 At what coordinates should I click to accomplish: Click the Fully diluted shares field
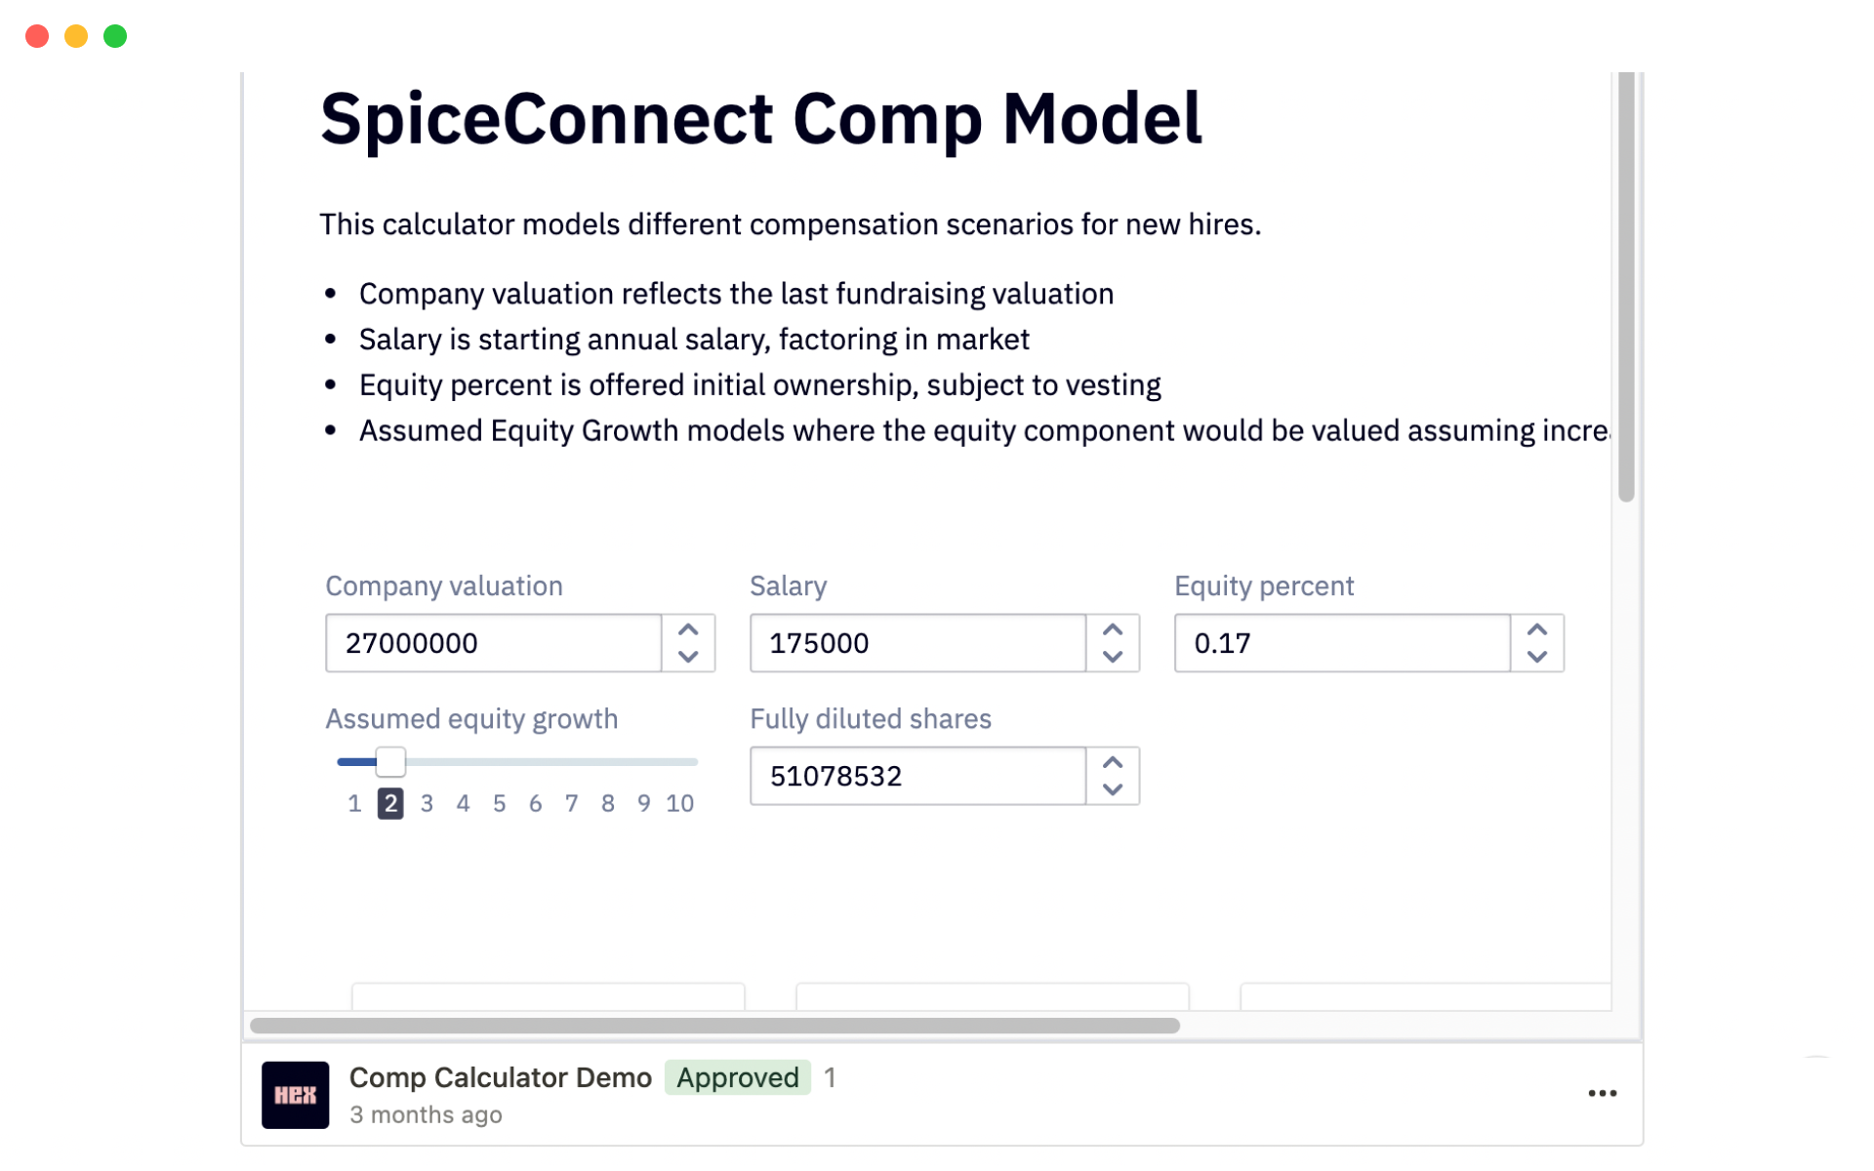[x=918, y=776]
